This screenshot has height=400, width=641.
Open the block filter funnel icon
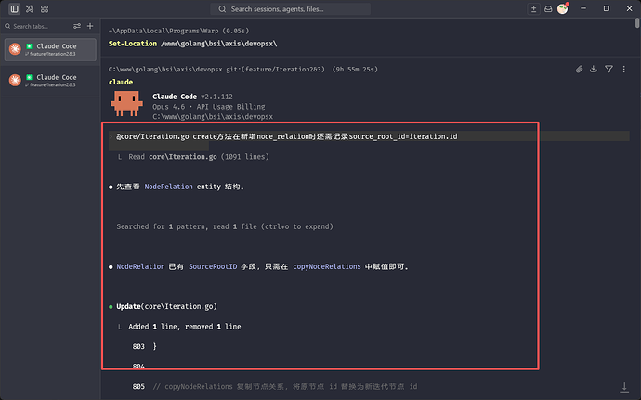(608, 69)
